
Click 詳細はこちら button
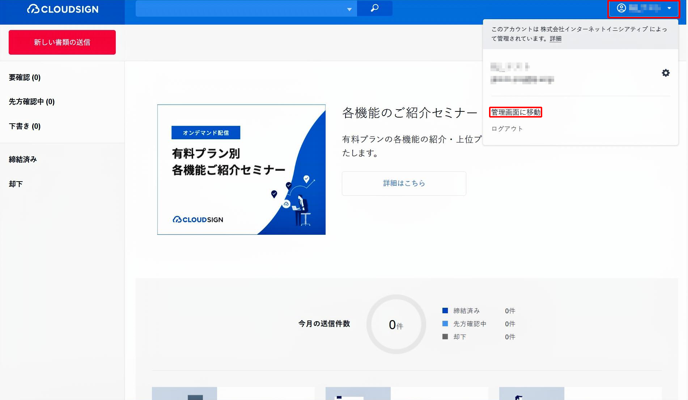pyautogui.click(x=404, y=183)
